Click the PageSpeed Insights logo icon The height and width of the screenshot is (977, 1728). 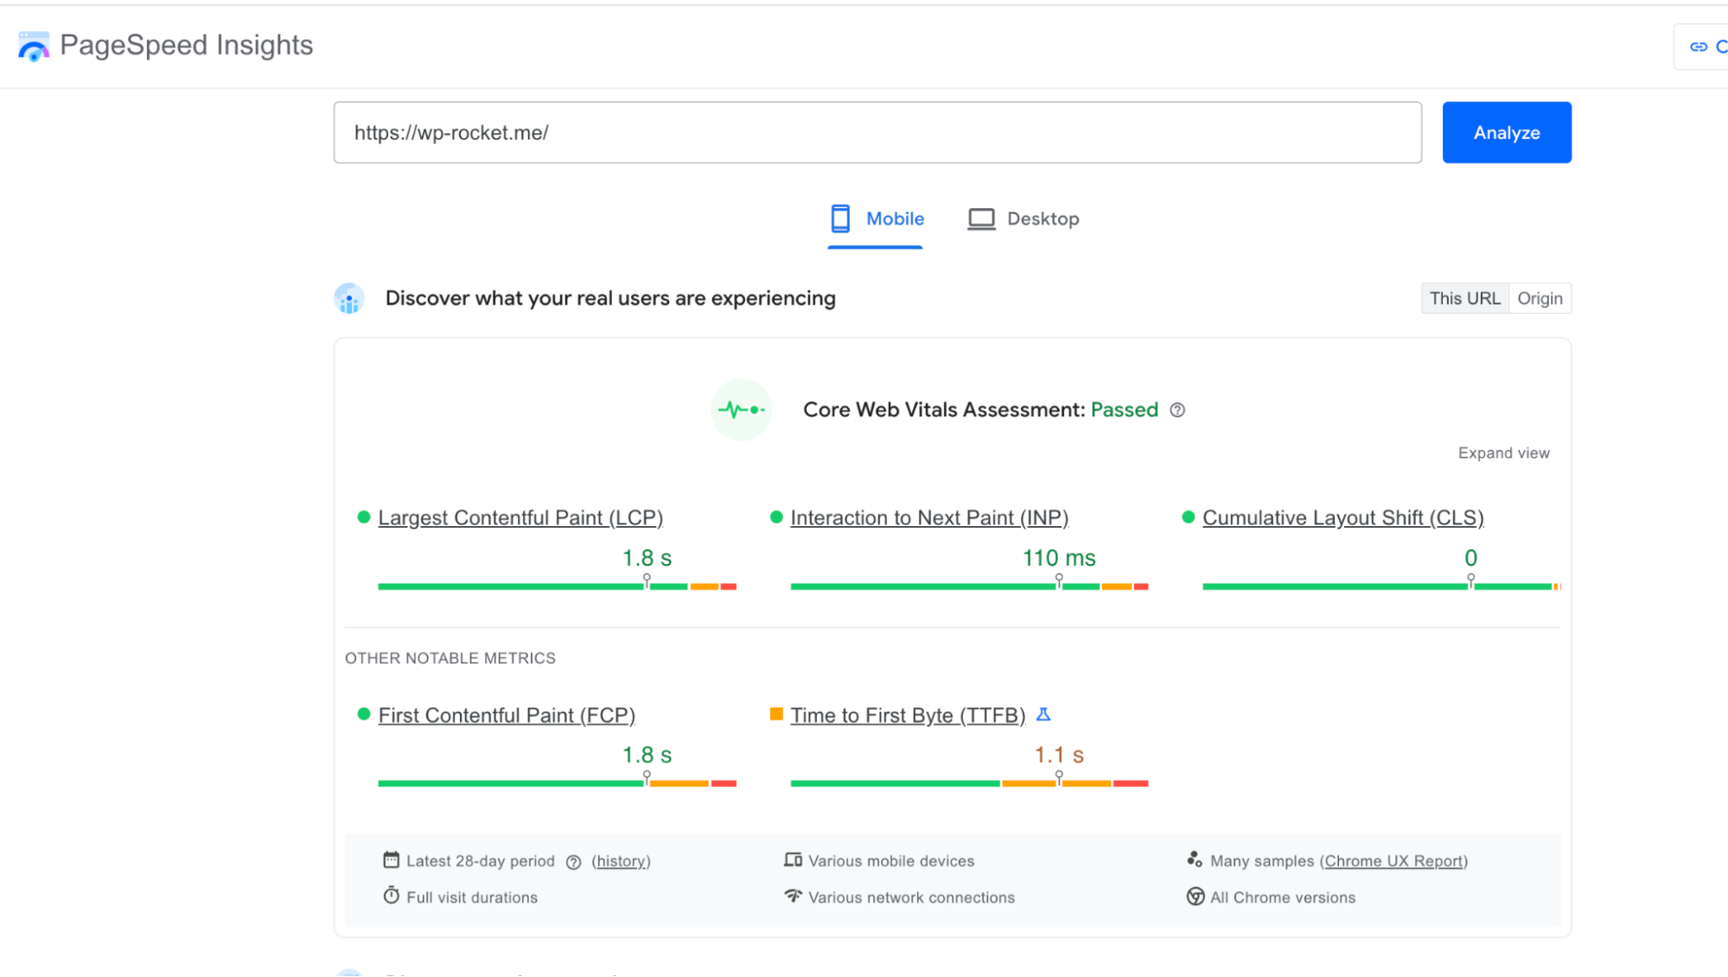(34, 47)
